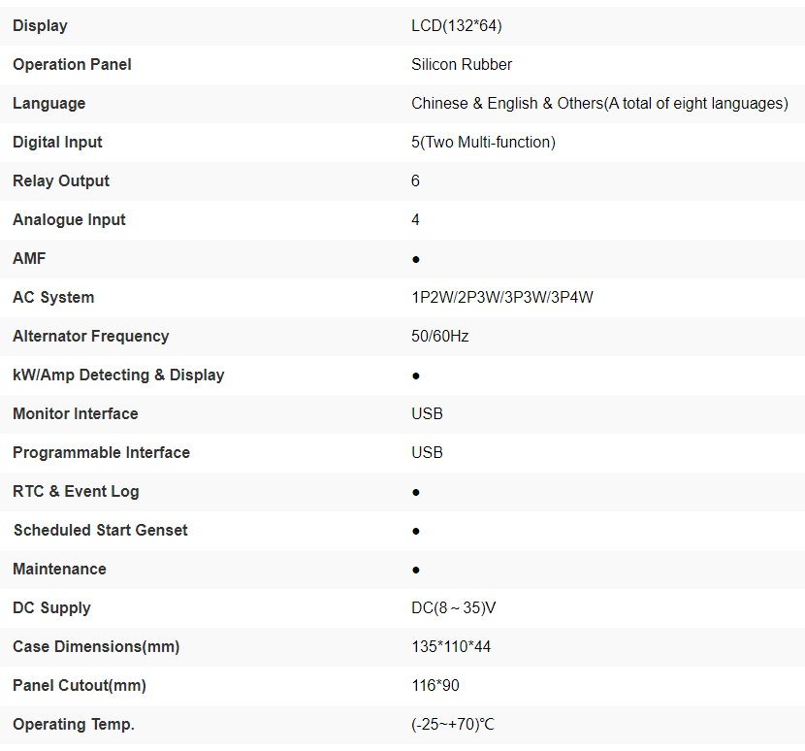Viewport: 805px width, 751px height.
Task: Select the Display row label
Action: (x=40, y=25)
